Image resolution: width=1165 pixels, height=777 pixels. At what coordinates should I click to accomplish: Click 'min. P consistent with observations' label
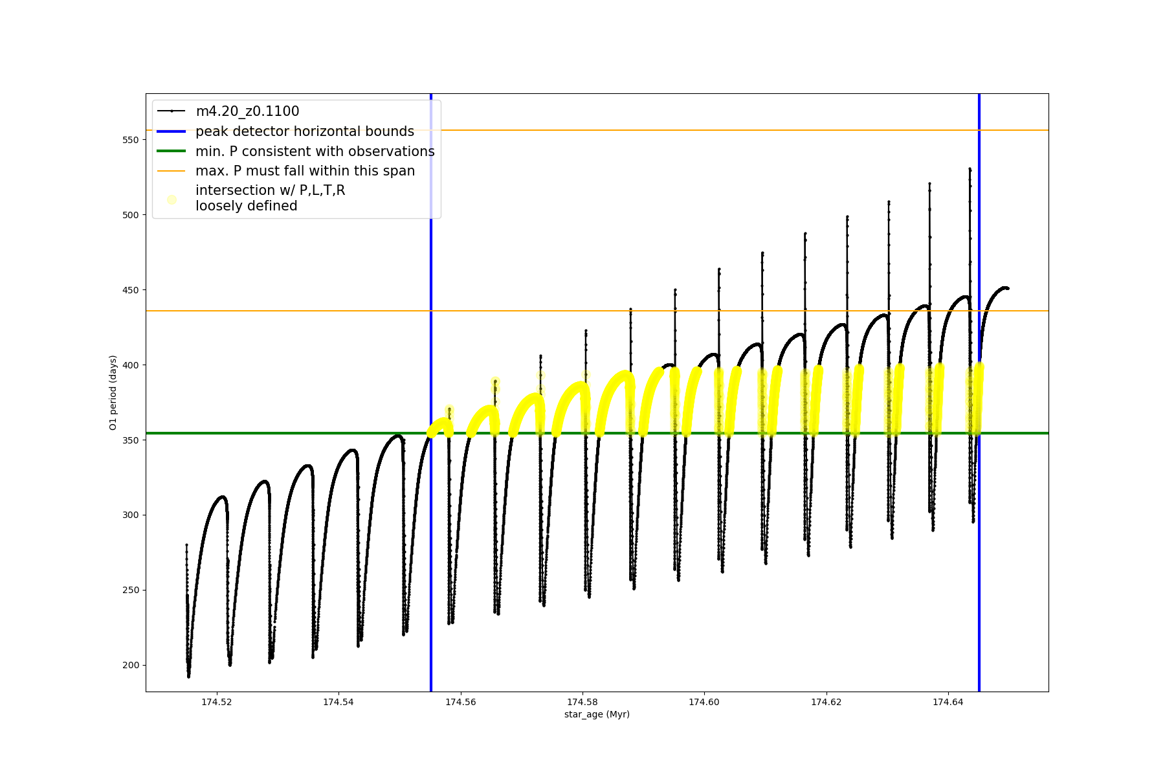[315, 152]
